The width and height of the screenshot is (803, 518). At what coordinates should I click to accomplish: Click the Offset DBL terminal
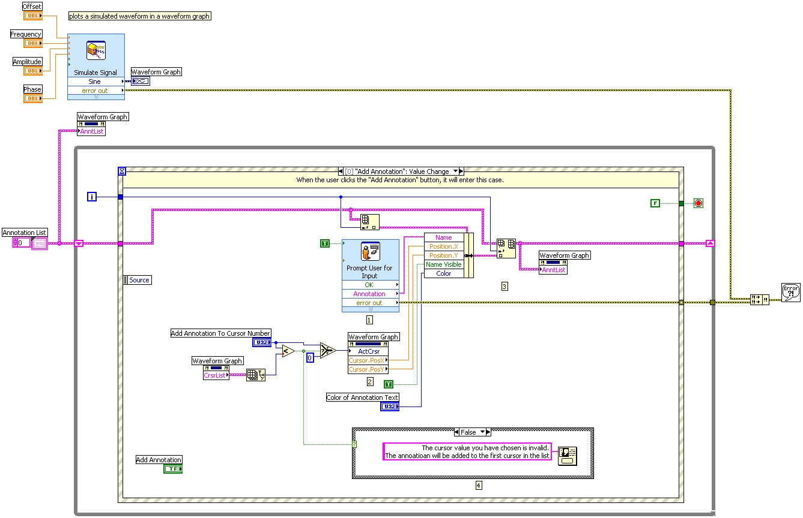33,16
